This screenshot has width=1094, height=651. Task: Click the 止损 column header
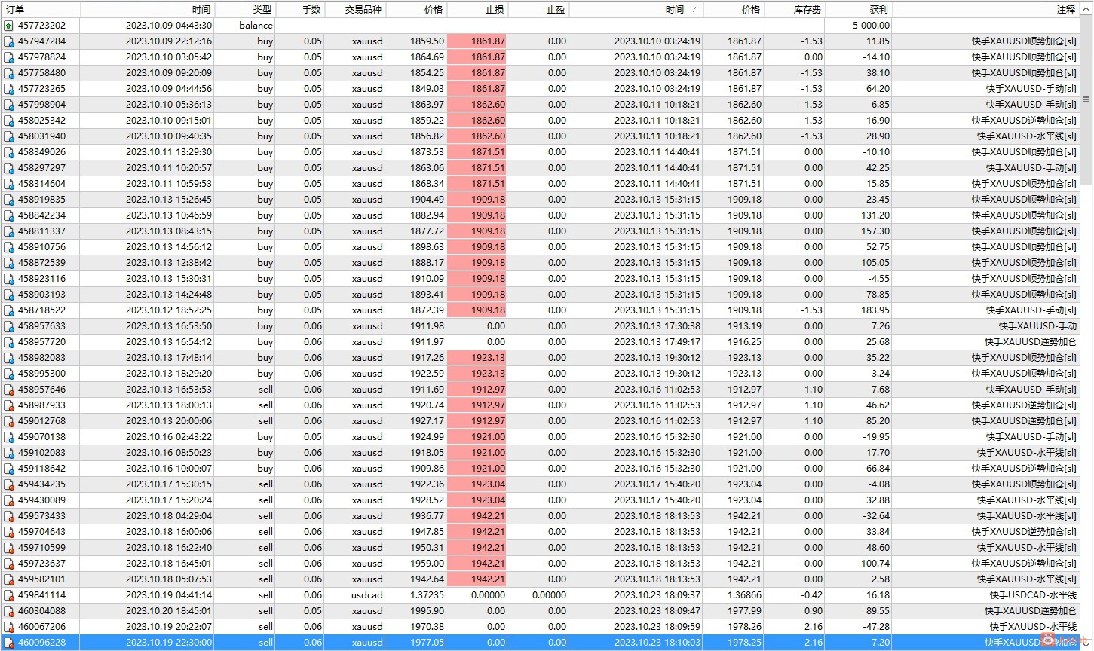[x=477, y=9]
